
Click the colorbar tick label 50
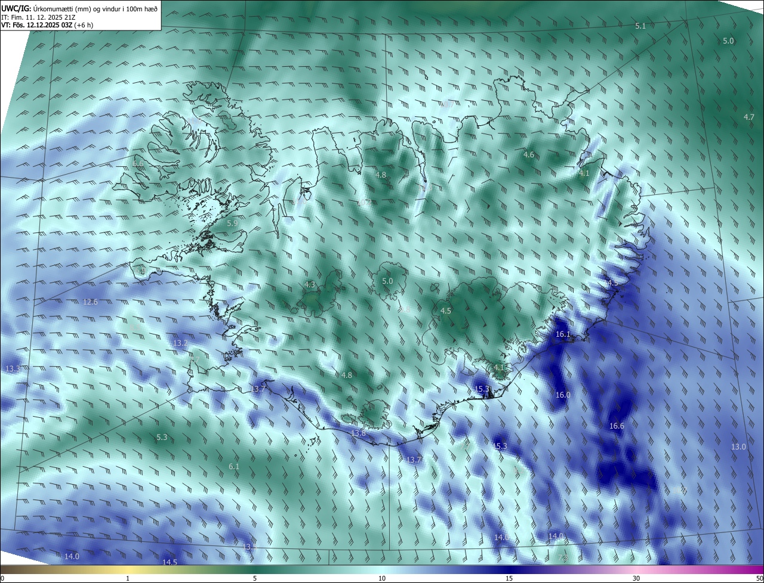(x=759, y=578)
